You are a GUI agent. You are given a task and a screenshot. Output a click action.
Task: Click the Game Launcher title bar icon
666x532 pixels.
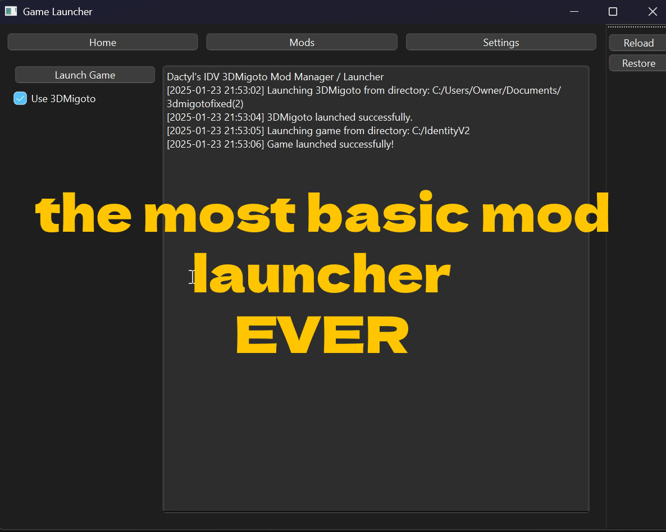point(11,11)
